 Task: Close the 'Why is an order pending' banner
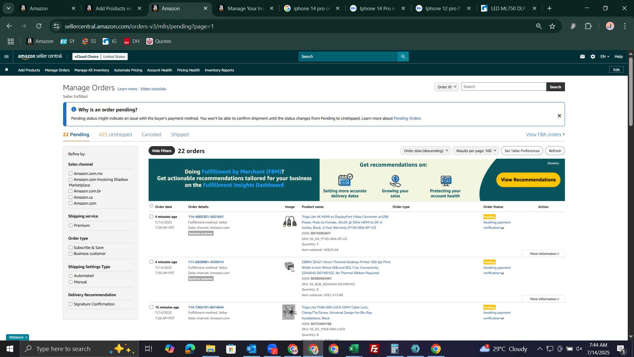(x=559, y=116)
